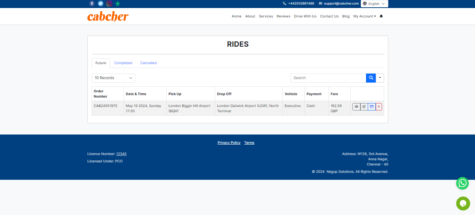Image resolution: width=475 pixels, height=215 pixels.
Task: Open the My Account menu
Action: [364, 16]
